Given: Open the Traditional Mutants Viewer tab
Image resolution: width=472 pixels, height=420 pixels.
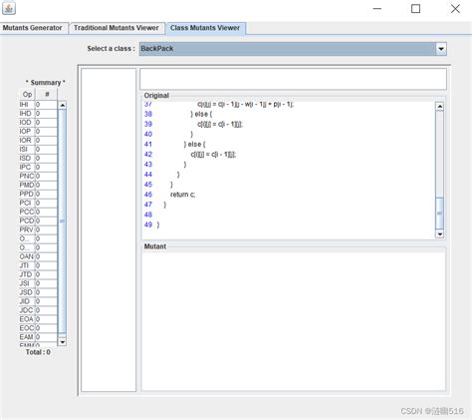Looking at the screenshot, I should [117, 28].
